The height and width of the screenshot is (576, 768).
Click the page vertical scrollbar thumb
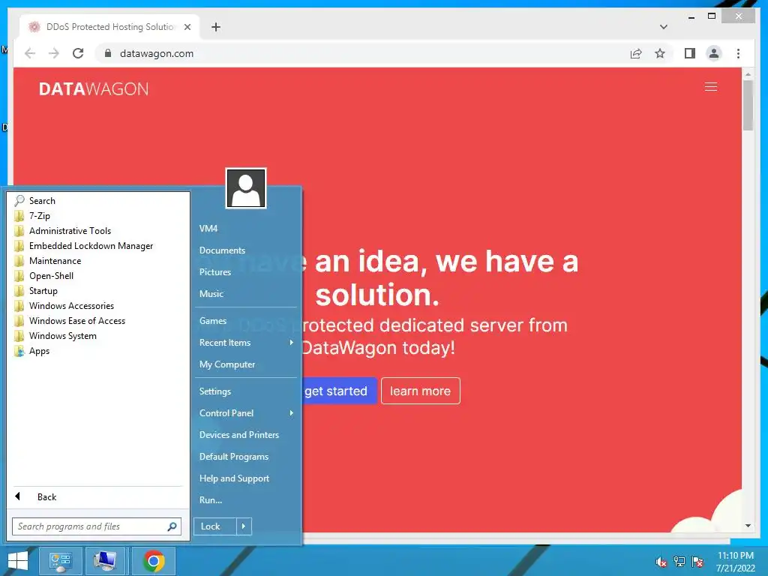tap(748, 105)
